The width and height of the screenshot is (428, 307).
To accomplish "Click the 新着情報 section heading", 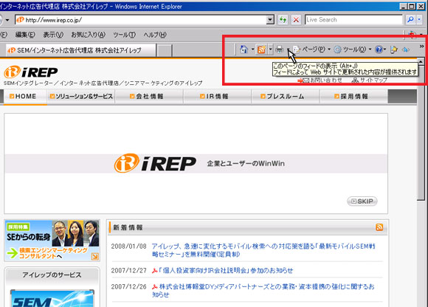I will coord(128,227).
